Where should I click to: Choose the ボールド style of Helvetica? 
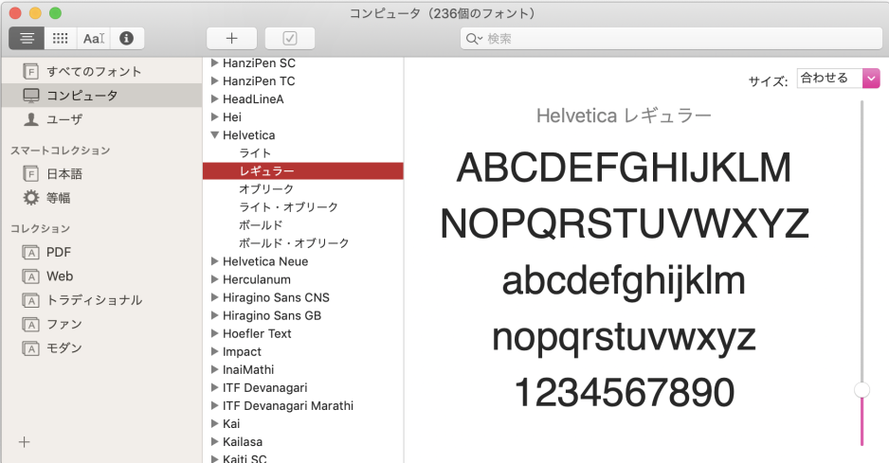[x=261, y=225]
